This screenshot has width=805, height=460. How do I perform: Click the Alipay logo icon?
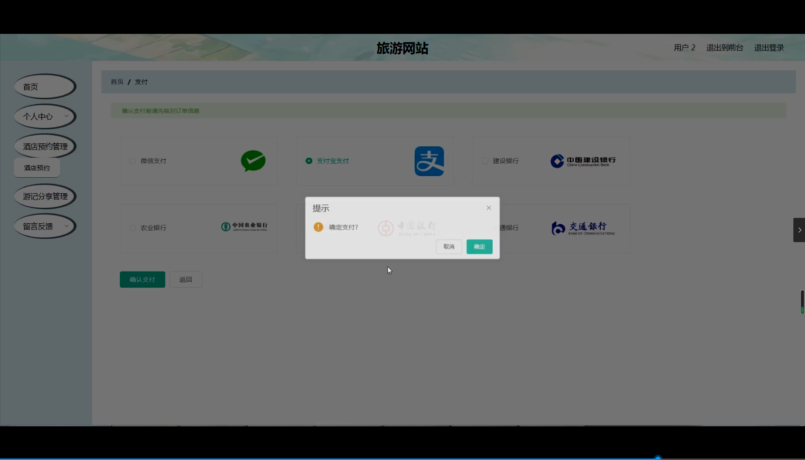(x=429, y=161)
